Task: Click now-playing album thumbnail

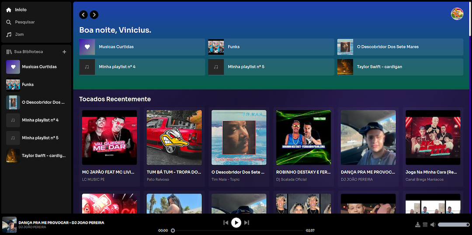Action: 9,225
